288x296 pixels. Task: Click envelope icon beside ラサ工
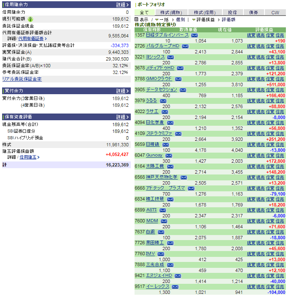tap(165, 112)
